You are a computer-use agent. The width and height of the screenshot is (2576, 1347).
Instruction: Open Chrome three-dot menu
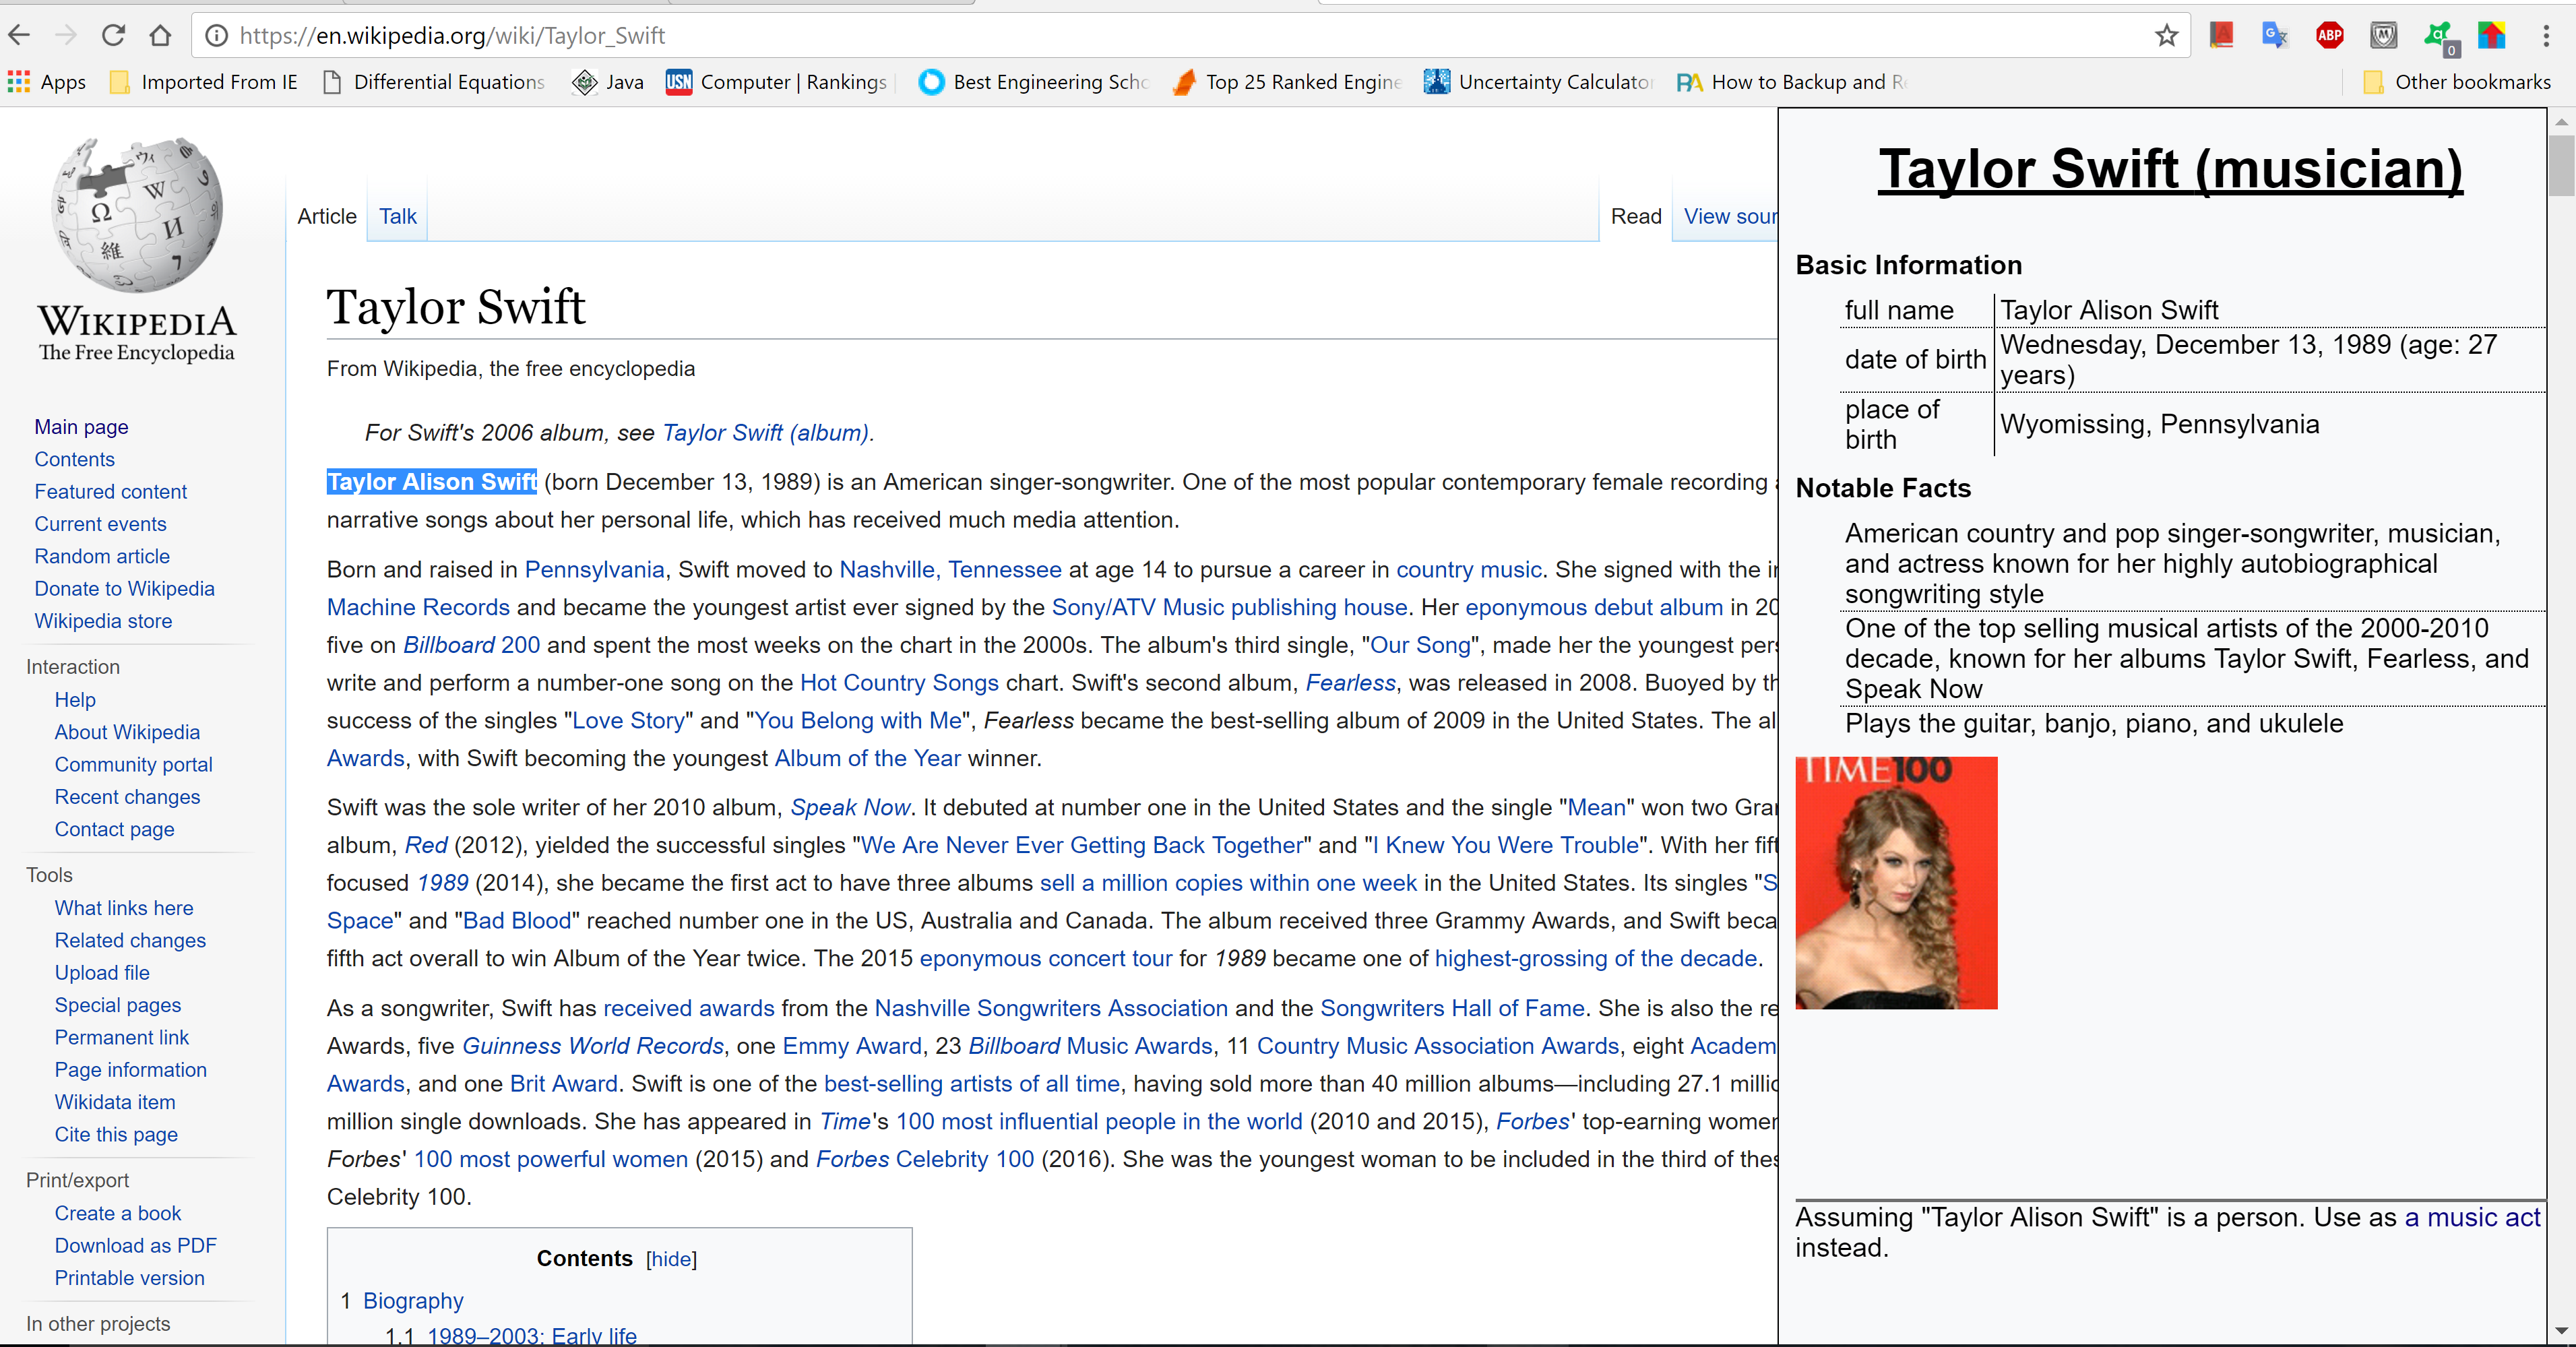click(2545, 36)
